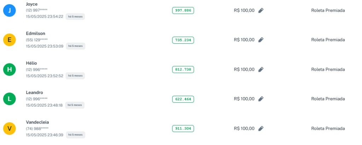362x145 pixels.
Task: Click Roleta Premiada label in Edmilson's row
Action: 328,40
